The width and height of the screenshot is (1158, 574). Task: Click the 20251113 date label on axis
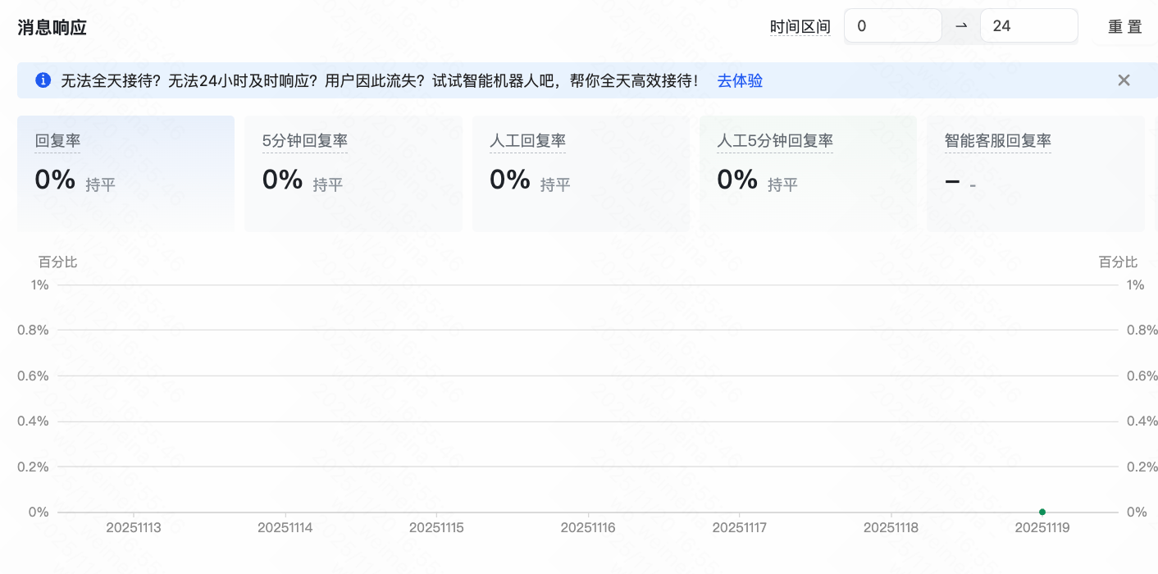[x=134, y=527]
